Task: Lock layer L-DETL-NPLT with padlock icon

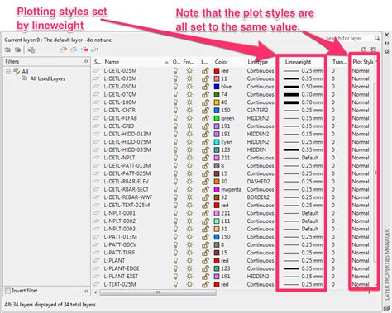Action: coord(205,158)
